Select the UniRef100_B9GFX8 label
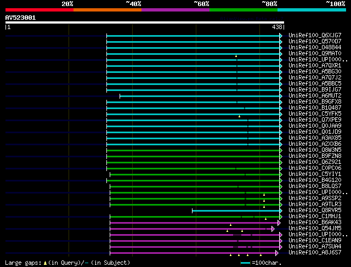 click(315, 102)
